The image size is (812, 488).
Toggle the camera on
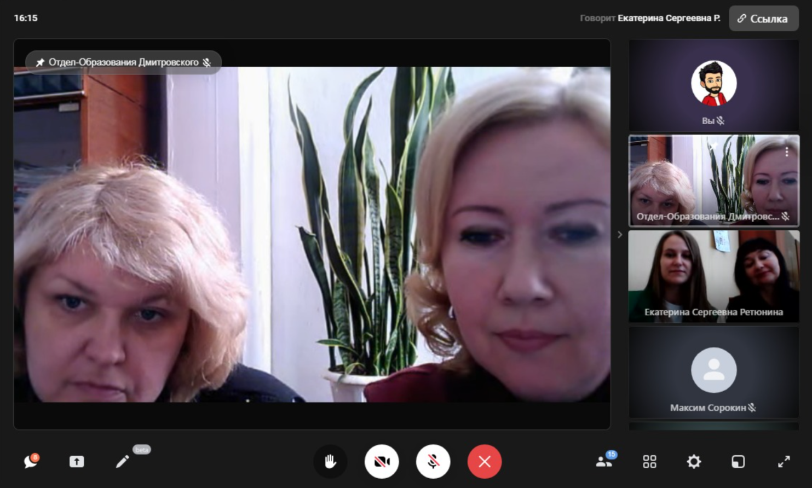point(382,462)
